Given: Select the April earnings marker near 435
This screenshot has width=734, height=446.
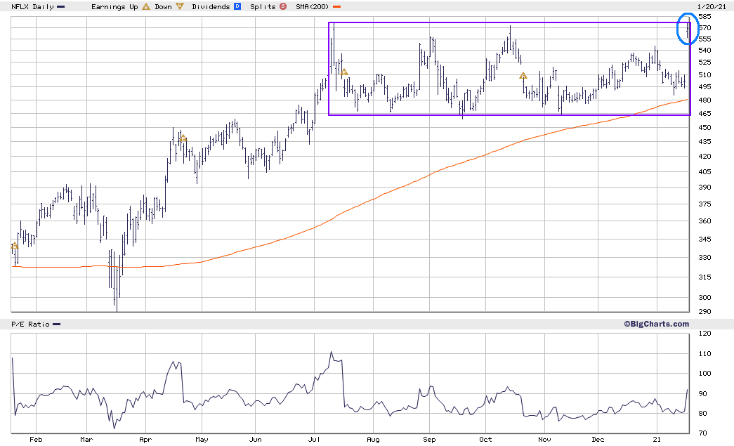Looking at the screenshot, I should click(183, 138).
